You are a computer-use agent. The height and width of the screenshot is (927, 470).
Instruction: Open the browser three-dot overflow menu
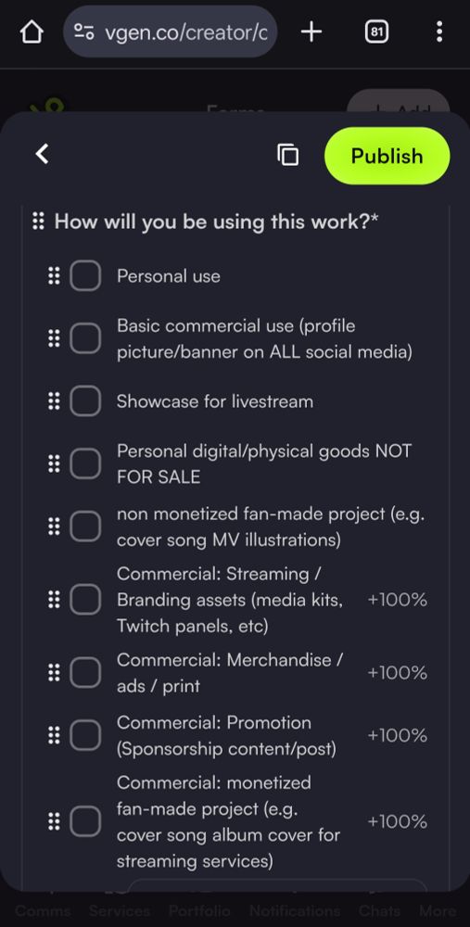tap(438, 32)
